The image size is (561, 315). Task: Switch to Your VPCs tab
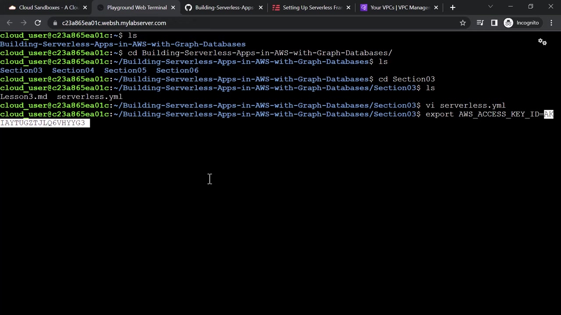click(x=400, y=7)
